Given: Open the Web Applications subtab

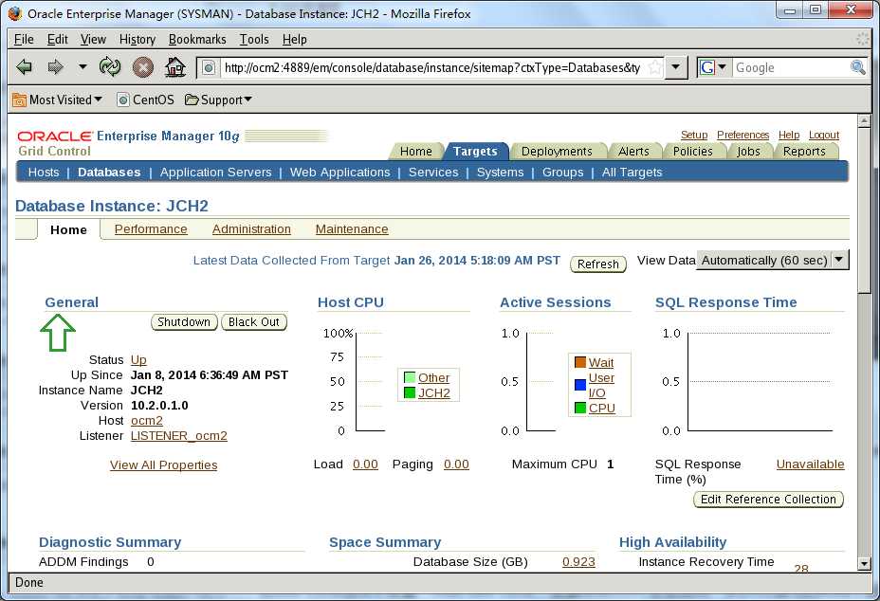Looking at the screenshot, I should point(339,173).
